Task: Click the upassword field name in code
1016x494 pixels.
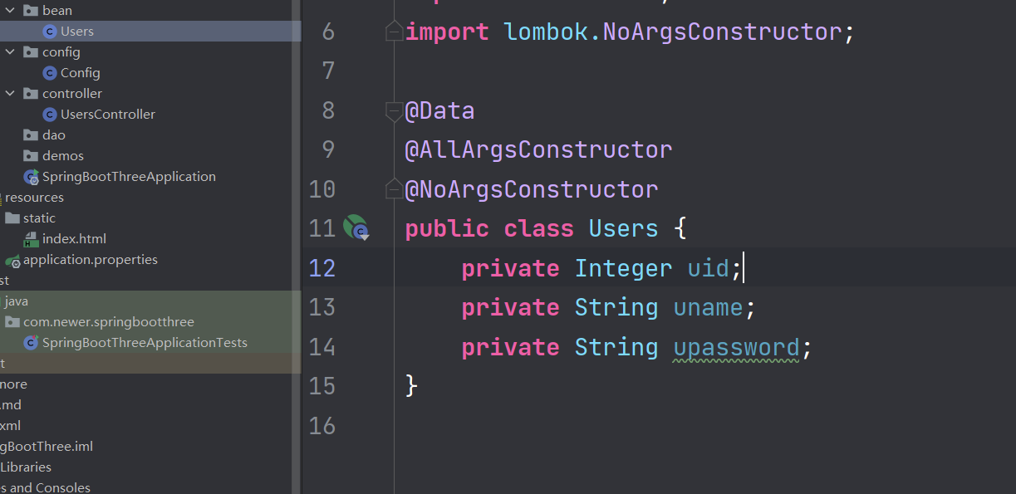Action: [736, 347]
